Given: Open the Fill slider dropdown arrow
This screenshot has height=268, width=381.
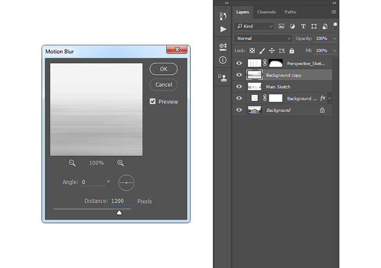Looking at the screenshot, I should pyautogui.click(x=334, y=51).
